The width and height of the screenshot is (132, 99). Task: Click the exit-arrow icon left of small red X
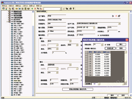pos(113,16)
